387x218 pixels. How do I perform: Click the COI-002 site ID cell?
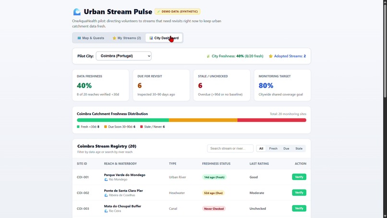83,193
